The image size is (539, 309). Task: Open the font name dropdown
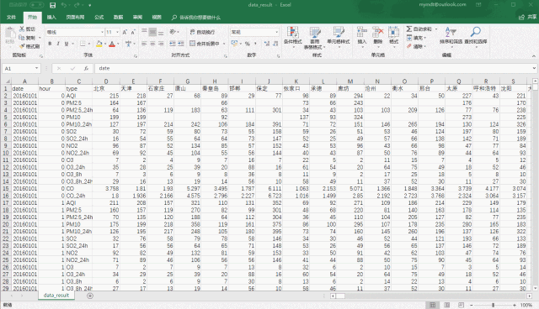click(102, 32)
